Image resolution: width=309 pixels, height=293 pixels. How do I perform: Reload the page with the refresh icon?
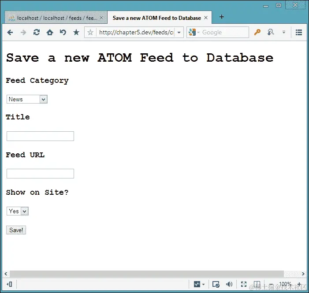pyautogui.click(x=37, y=32)
